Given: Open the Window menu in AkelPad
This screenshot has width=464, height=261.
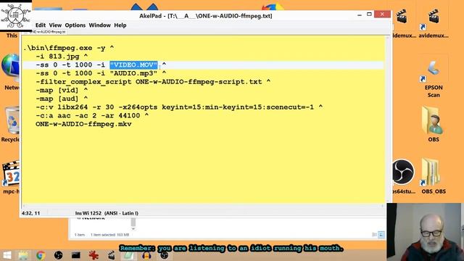Looking at the screenshot, I should (x=100, y=25).
